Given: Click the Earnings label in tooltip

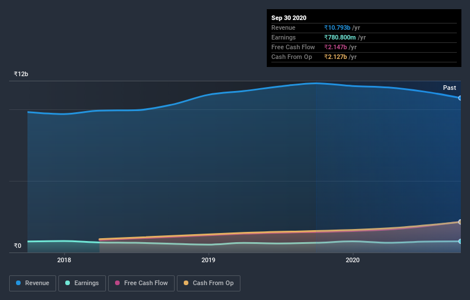Looking at the screenshot, I should tap(283, 37).
